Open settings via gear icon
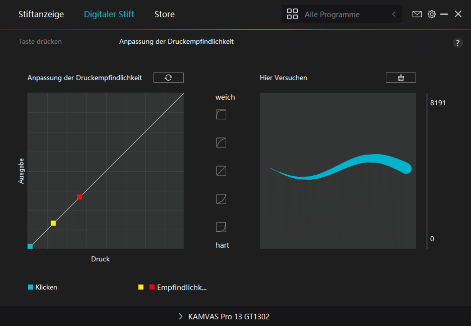 click(431, 14)
